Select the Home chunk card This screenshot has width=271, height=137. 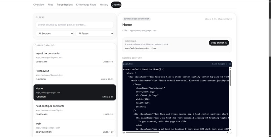point(75,92)
